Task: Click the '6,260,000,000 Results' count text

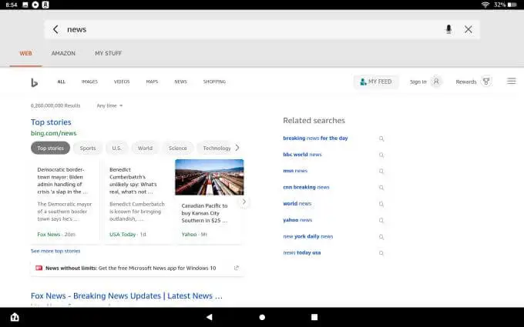Action: 55,105
